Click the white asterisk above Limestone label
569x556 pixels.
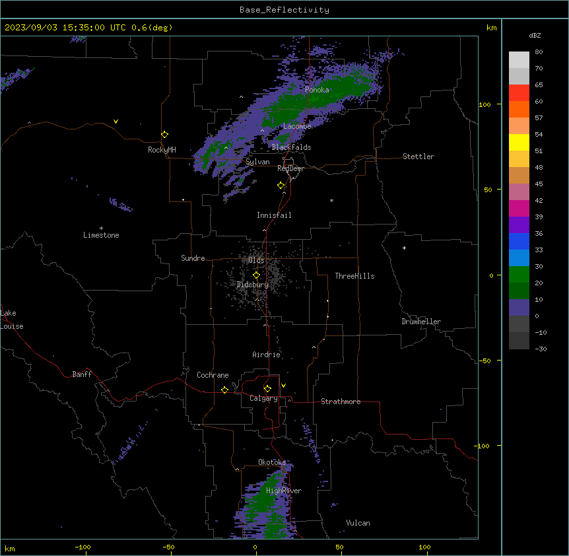point(101,228)
